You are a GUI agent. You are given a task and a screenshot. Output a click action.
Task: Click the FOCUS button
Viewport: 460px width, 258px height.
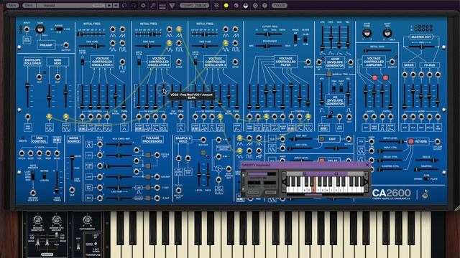point(279,5)
